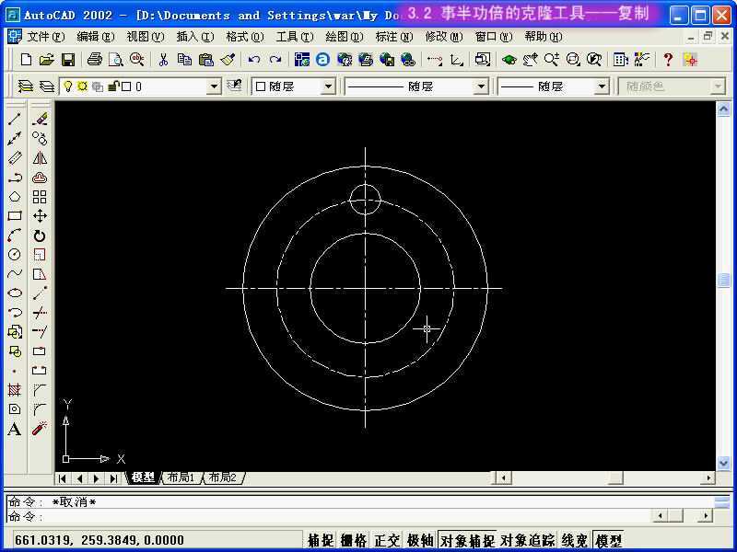737x552 pixels.
Task: Jump to last layout tab arrow
Action: pos(113,478)
